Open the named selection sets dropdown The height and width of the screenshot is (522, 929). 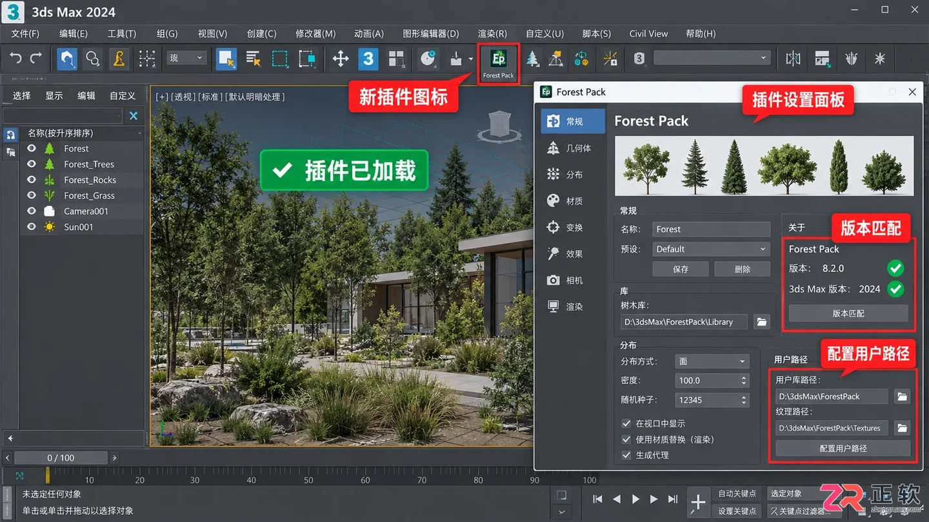(712, 58)
